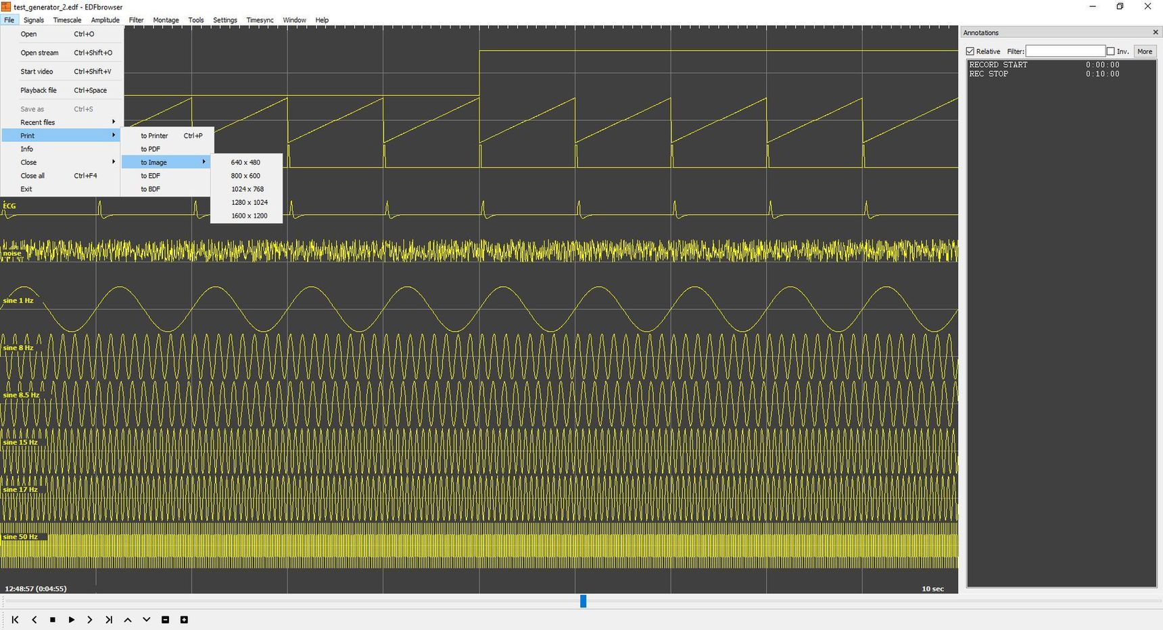Image resolution: width=1163 pixels, height=630 pixels.
Task: Click the File menu bar item
Action: click(9, 20)
